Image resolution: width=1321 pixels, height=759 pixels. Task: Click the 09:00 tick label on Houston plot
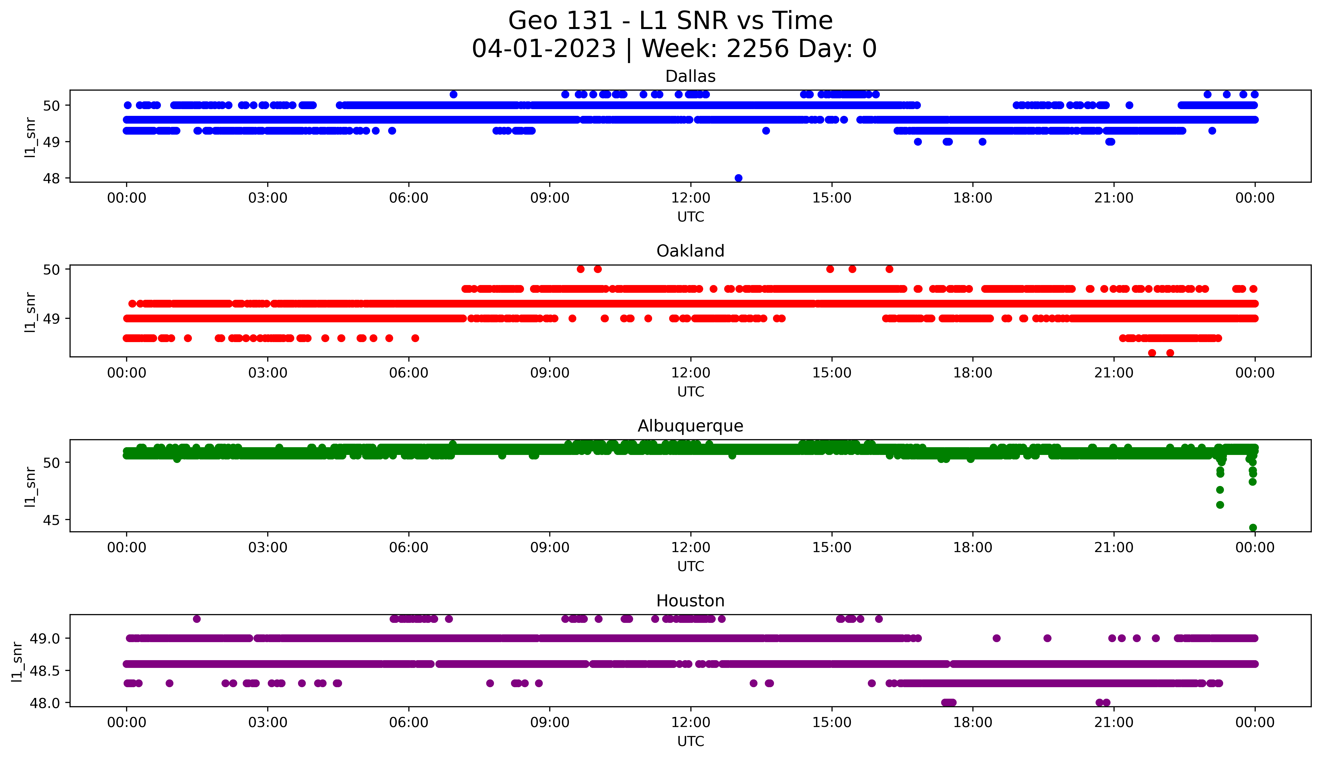click(x=550, y=723)
